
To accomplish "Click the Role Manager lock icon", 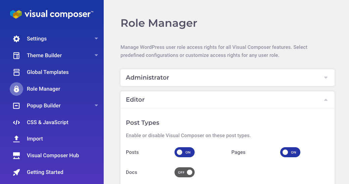I will click(16, 89).
